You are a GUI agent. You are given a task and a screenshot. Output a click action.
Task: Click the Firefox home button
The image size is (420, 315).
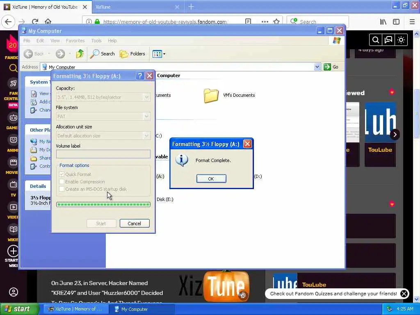coord(48,21)
